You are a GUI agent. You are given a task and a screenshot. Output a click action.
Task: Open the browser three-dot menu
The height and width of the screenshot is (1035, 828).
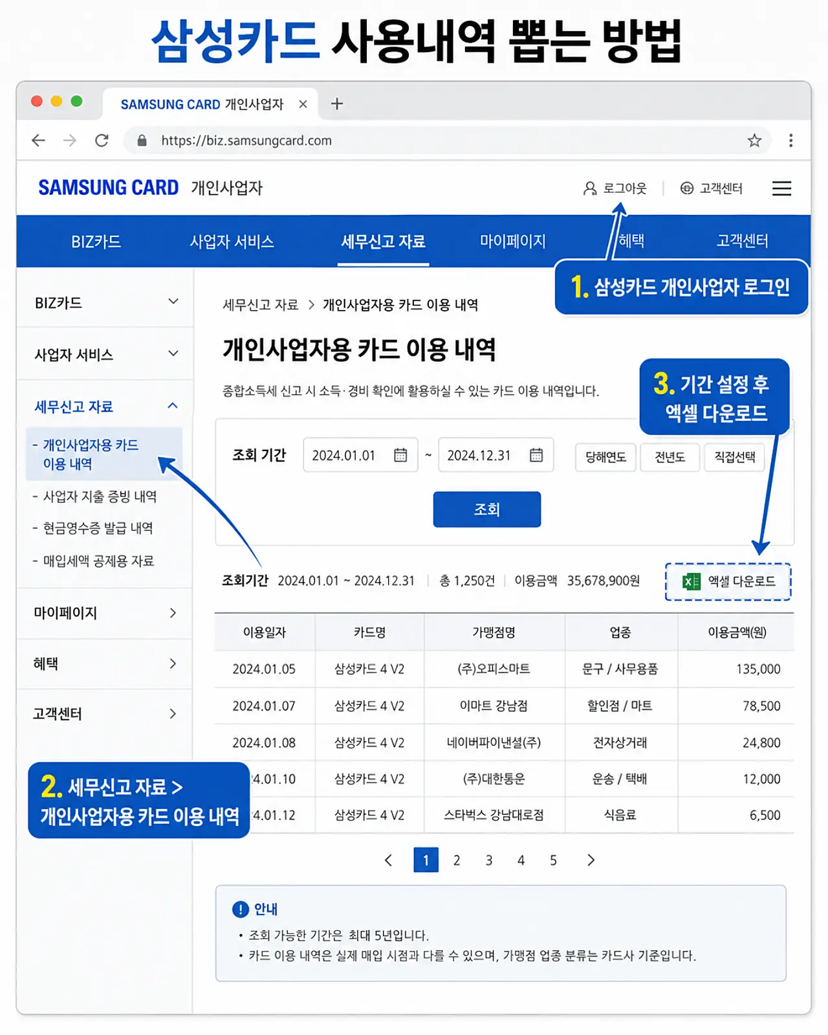[x=790, y=140]
